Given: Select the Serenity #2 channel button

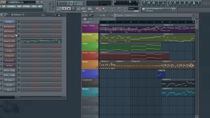Looking at the screenshot, I should coord(10,61).
